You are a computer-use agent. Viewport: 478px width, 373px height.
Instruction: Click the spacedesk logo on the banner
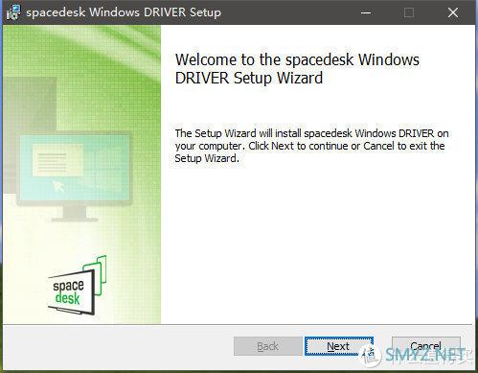(78, 286)
